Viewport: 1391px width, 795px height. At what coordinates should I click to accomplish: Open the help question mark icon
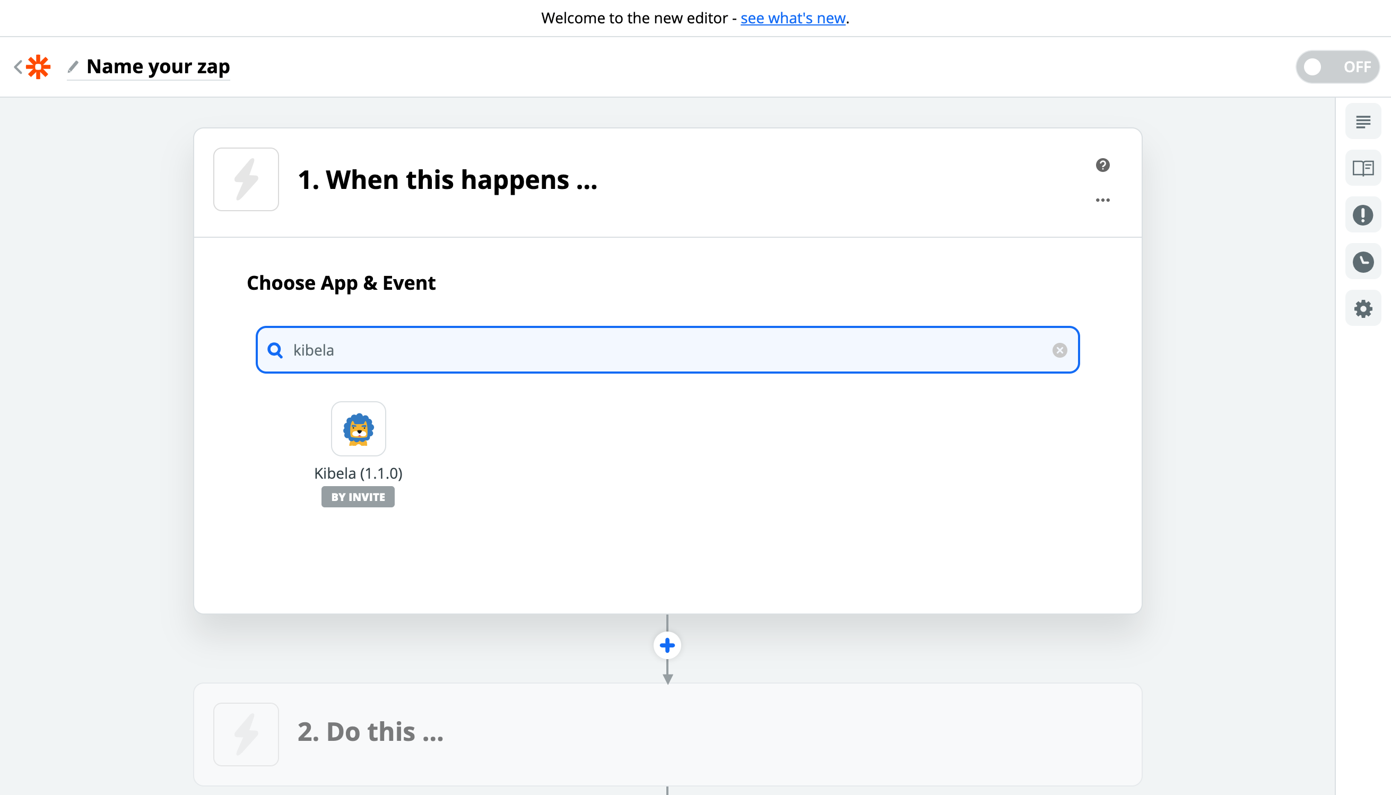pos(1102,165)
